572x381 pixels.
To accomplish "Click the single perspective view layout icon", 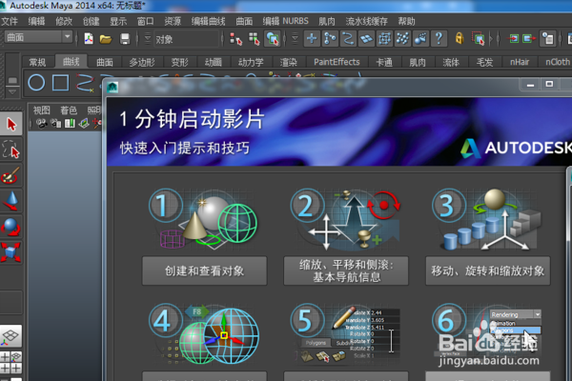I will point(11,336).
